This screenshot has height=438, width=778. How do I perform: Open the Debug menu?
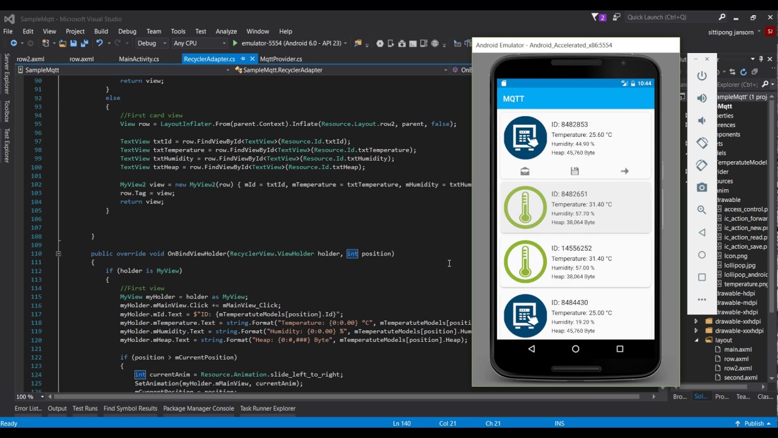click(127, 31)
